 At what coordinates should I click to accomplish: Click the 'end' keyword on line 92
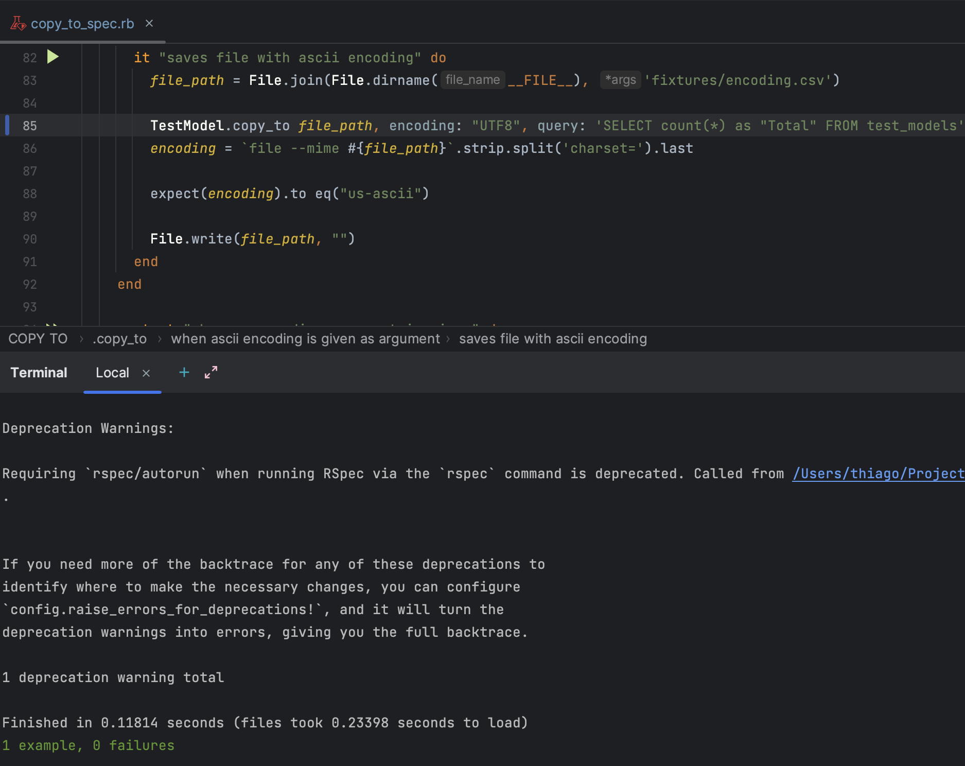coord(130,284)
